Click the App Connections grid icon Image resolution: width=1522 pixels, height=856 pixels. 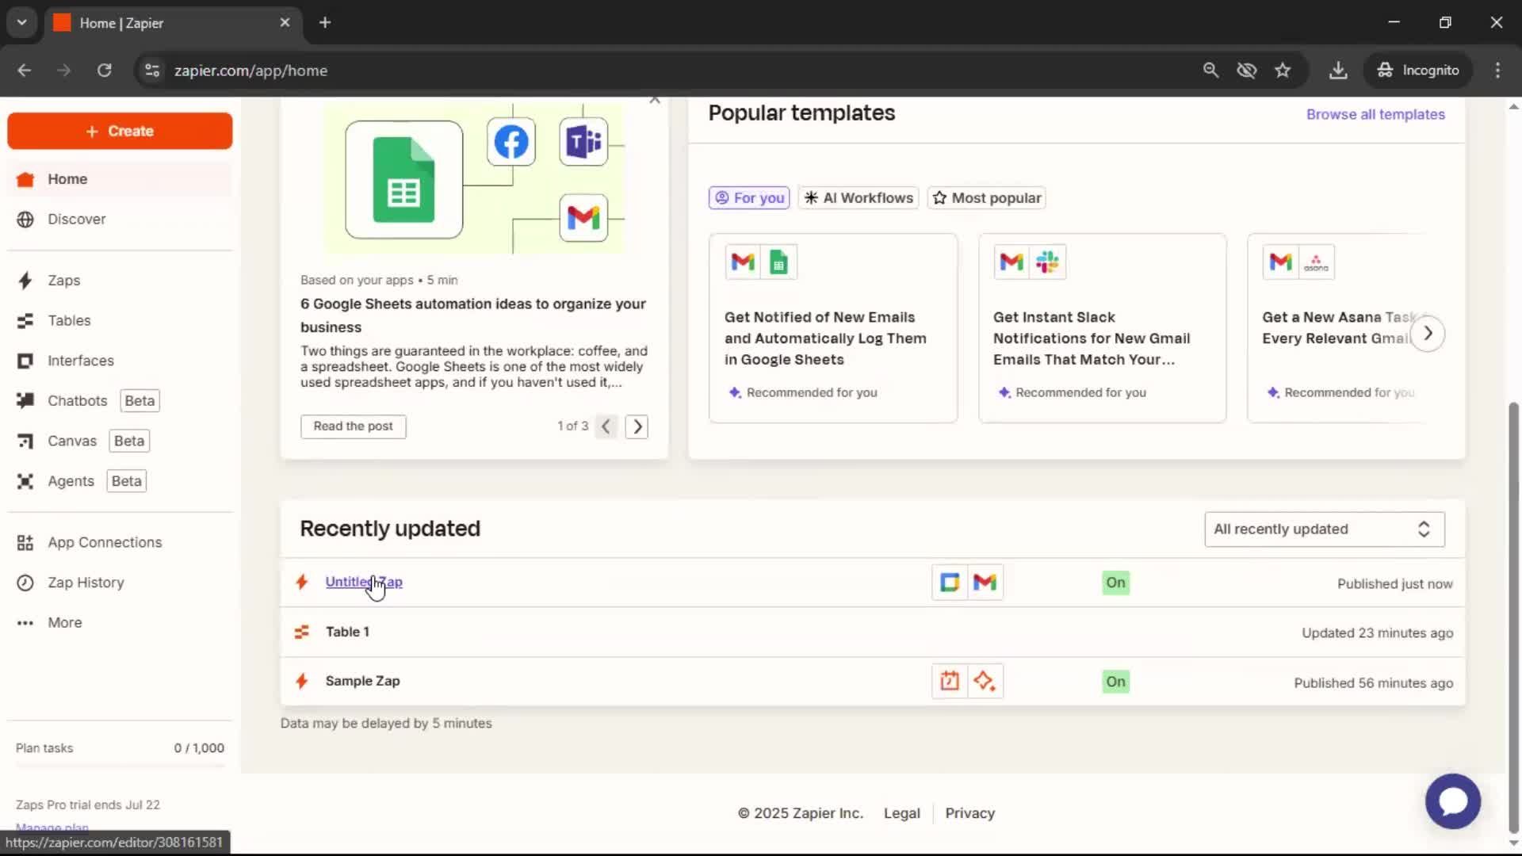coord(25,543)
